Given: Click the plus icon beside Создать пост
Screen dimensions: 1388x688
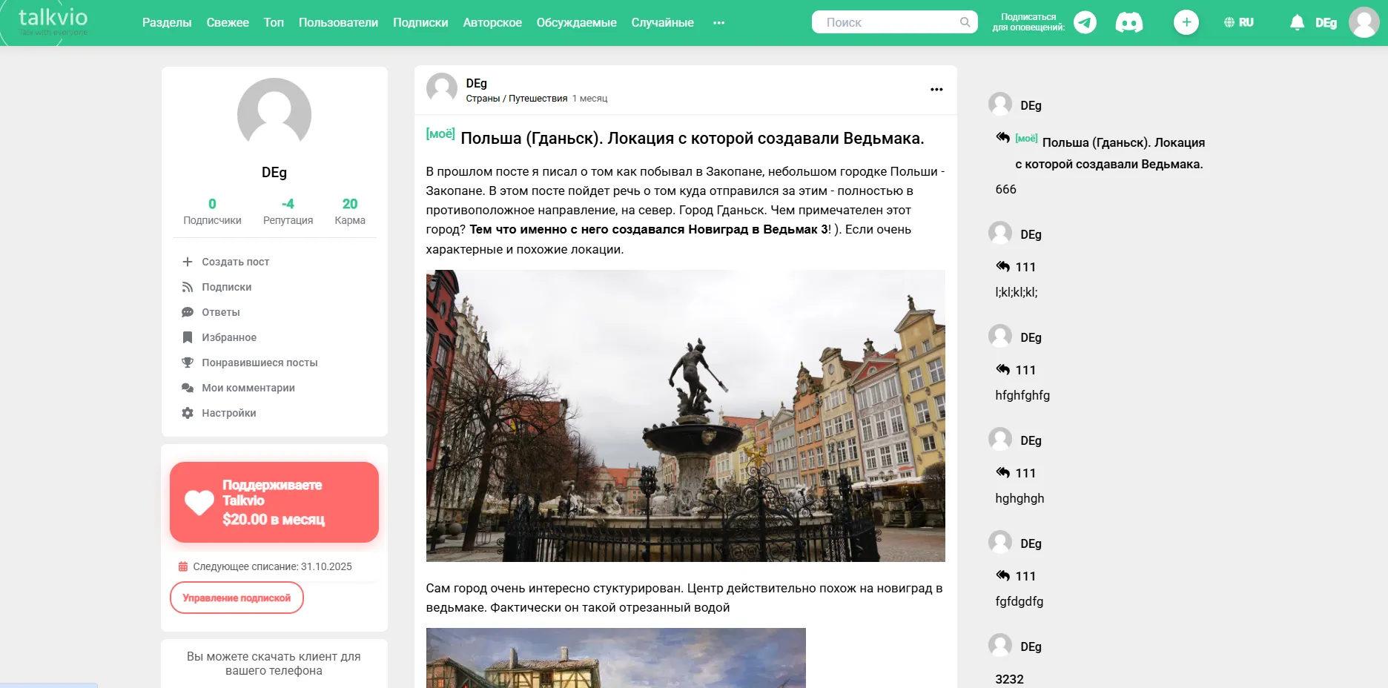Looking at the screenshot, I should (x=188, y=262).
